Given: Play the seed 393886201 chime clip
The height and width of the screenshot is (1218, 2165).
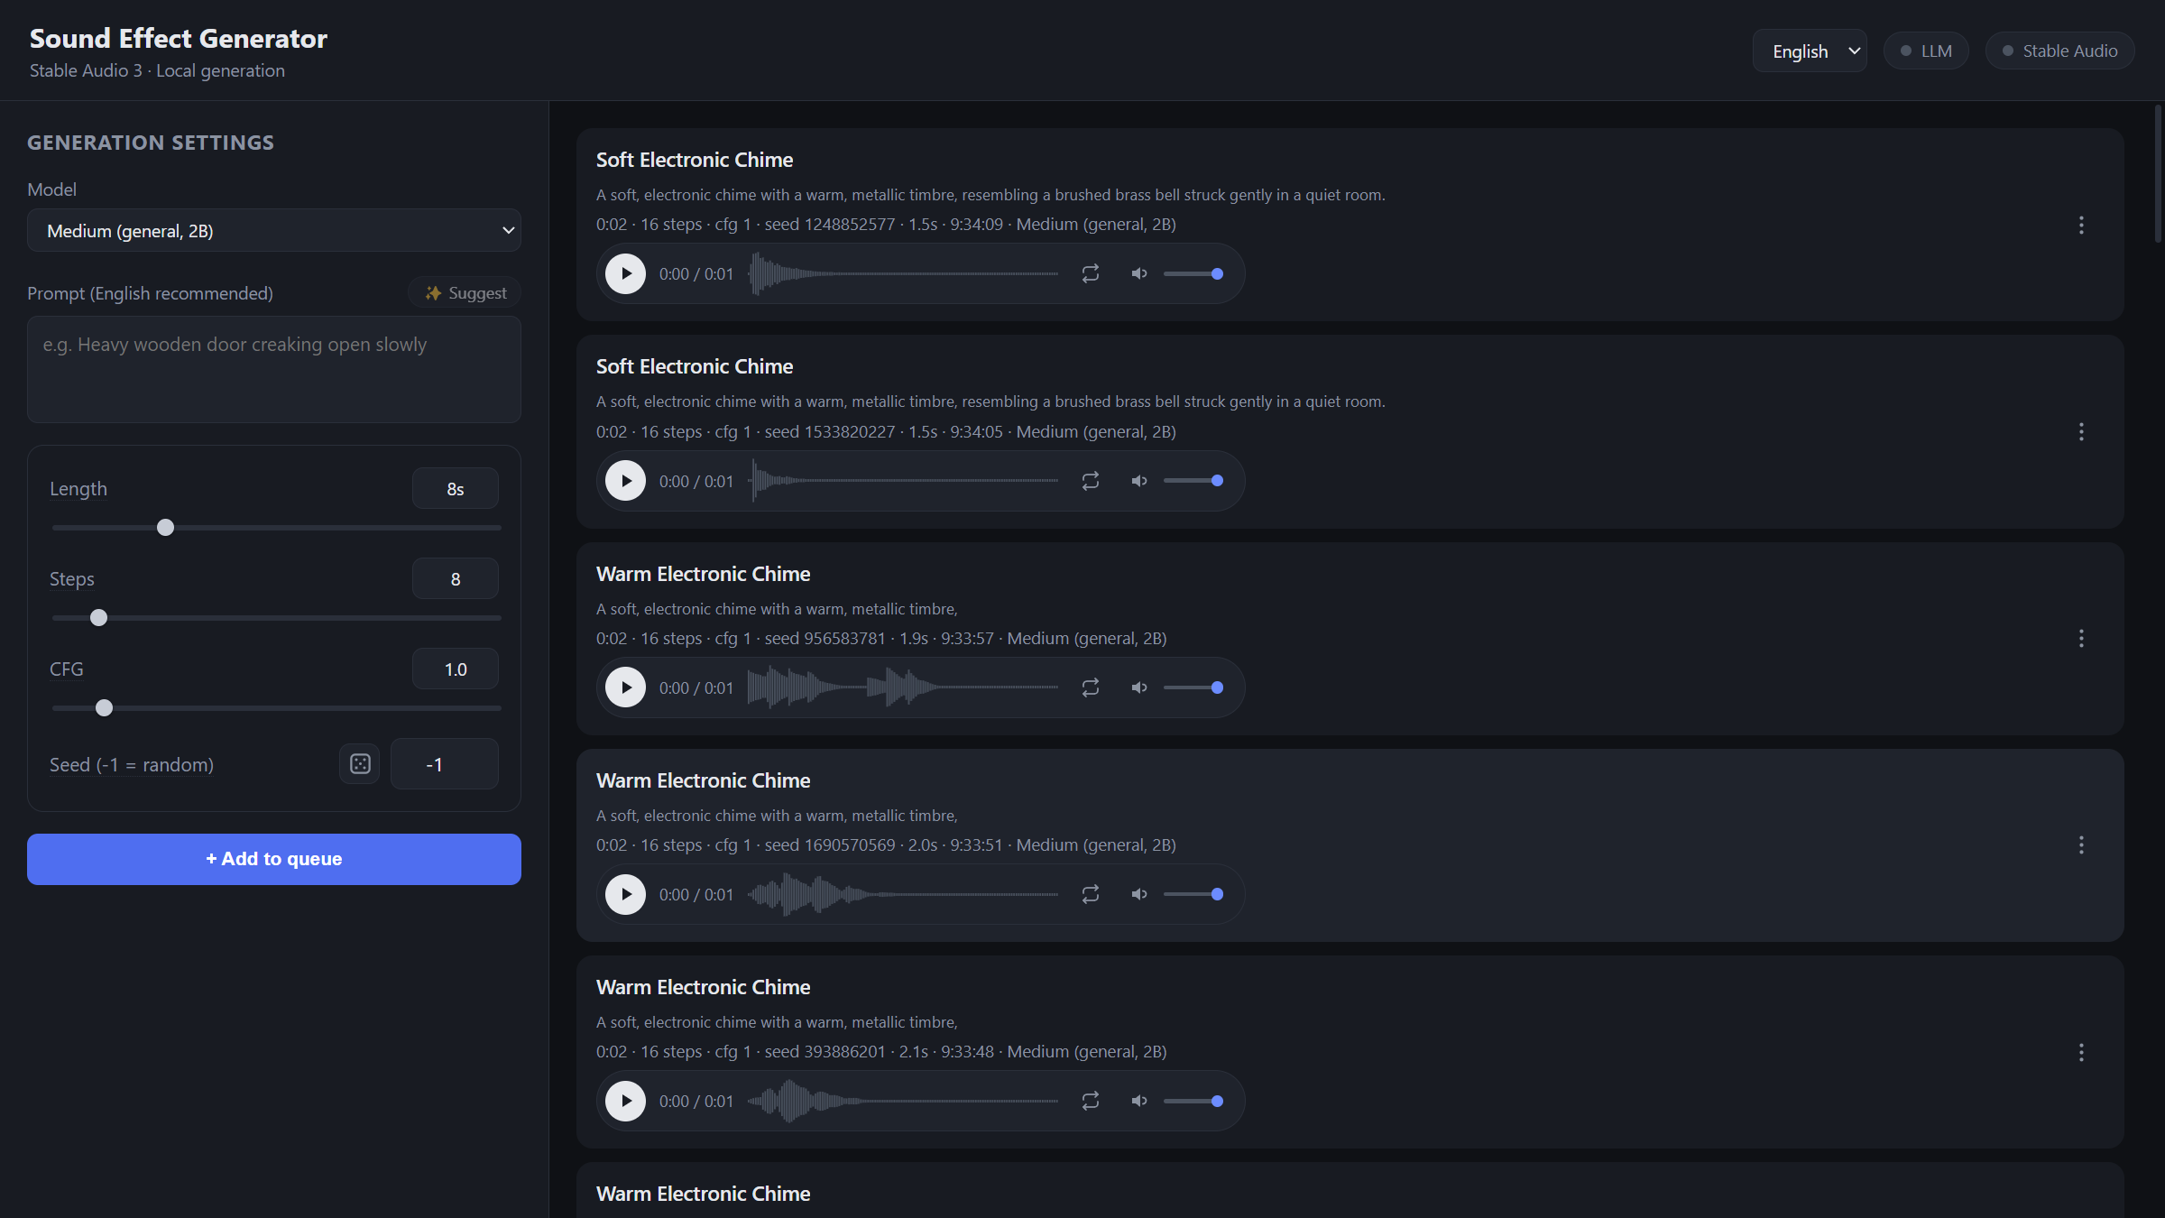Looking at the screenshot, I should 625,1101.
